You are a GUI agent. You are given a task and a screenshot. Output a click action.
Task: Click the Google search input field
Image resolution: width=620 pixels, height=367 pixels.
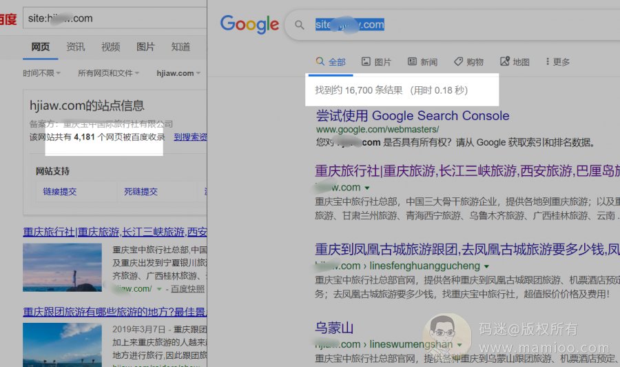[452, 25]
